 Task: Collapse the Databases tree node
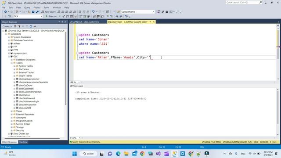pyautogui.click(x=6, y=34)
